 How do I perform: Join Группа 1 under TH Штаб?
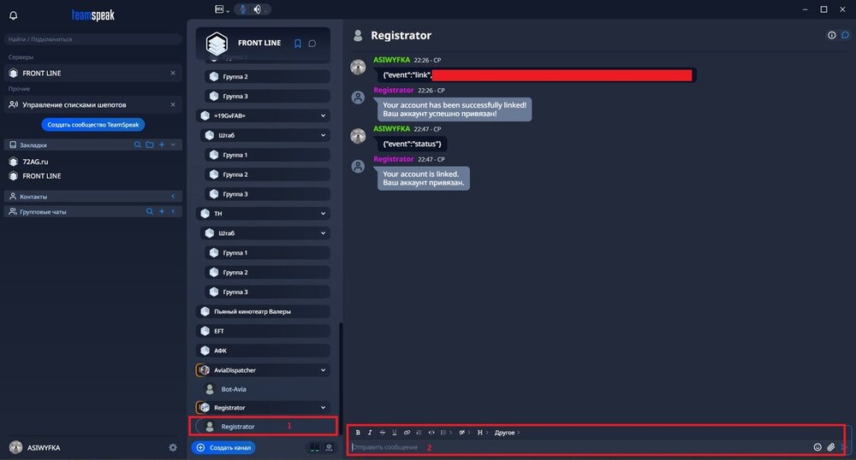[267, 253]
